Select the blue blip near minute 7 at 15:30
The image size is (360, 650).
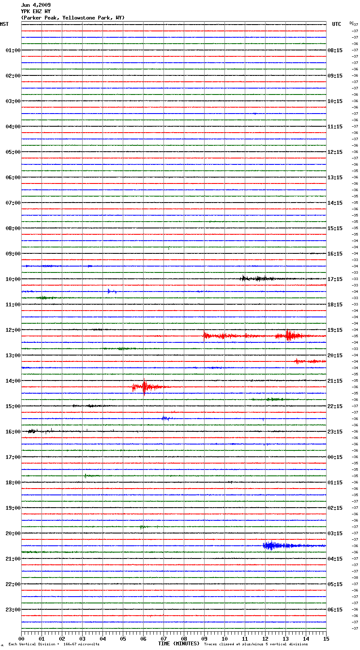pos(166,418)
